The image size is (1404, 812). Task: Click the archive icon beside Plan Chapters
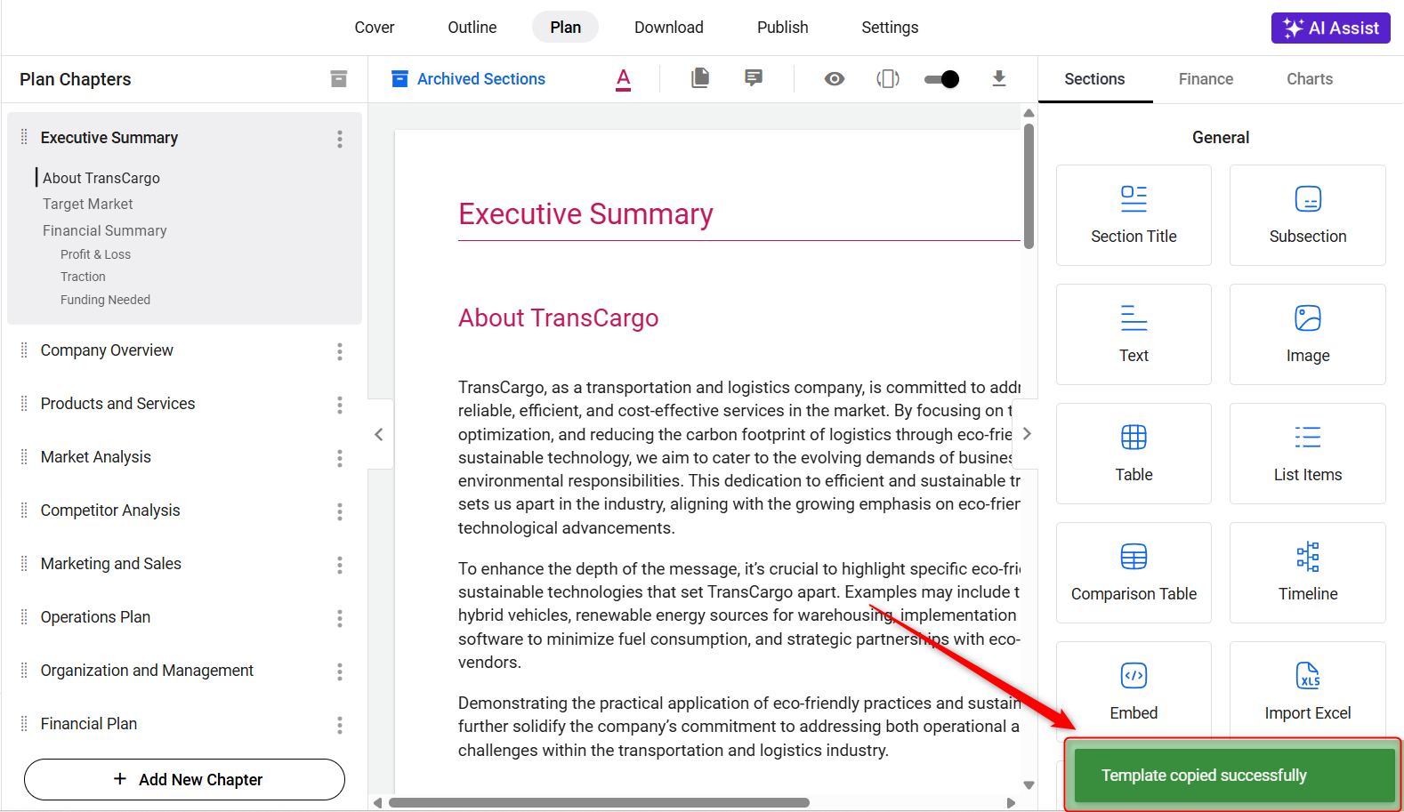(338, 79)
